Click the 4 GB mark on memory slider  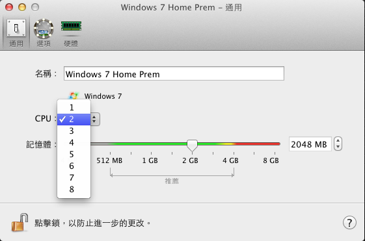tap(231, 160)
